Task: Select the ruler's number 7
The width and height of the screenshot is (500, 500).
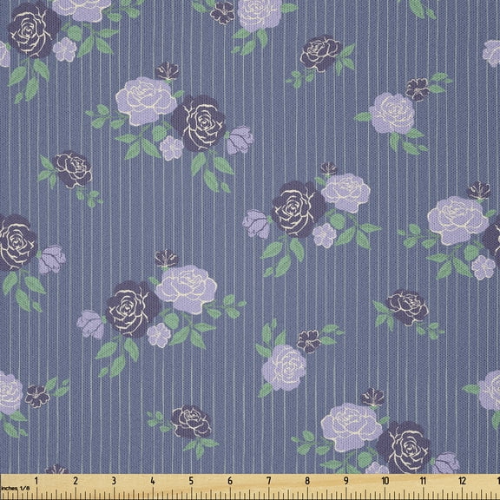Action: pyautogui.click(x=269, y=481)
